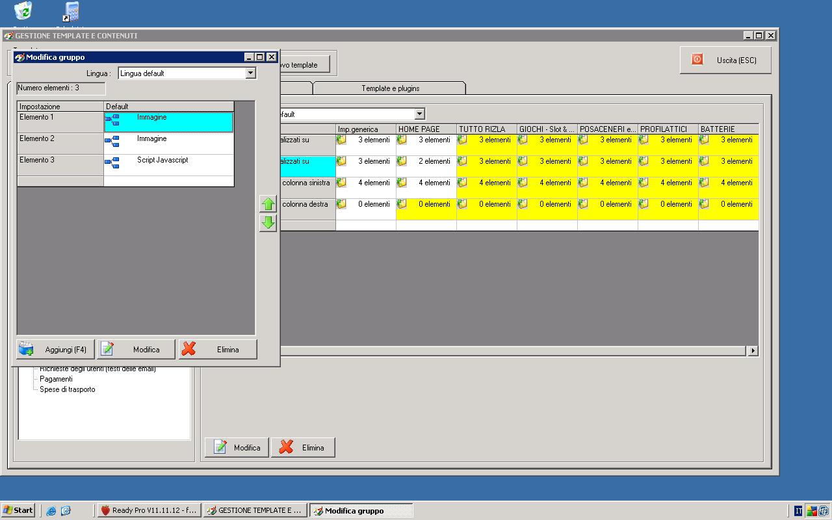Open the IT language indicator in tray
The width and height of the screenshot is (832, 520).
(x=798, y=511)
